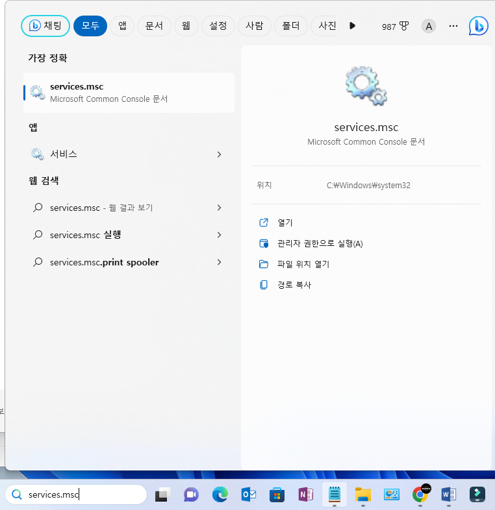This screenshot has width=495, height=510.
Task: Click the 서비스 app gear icon
Action: pos(38,154)
